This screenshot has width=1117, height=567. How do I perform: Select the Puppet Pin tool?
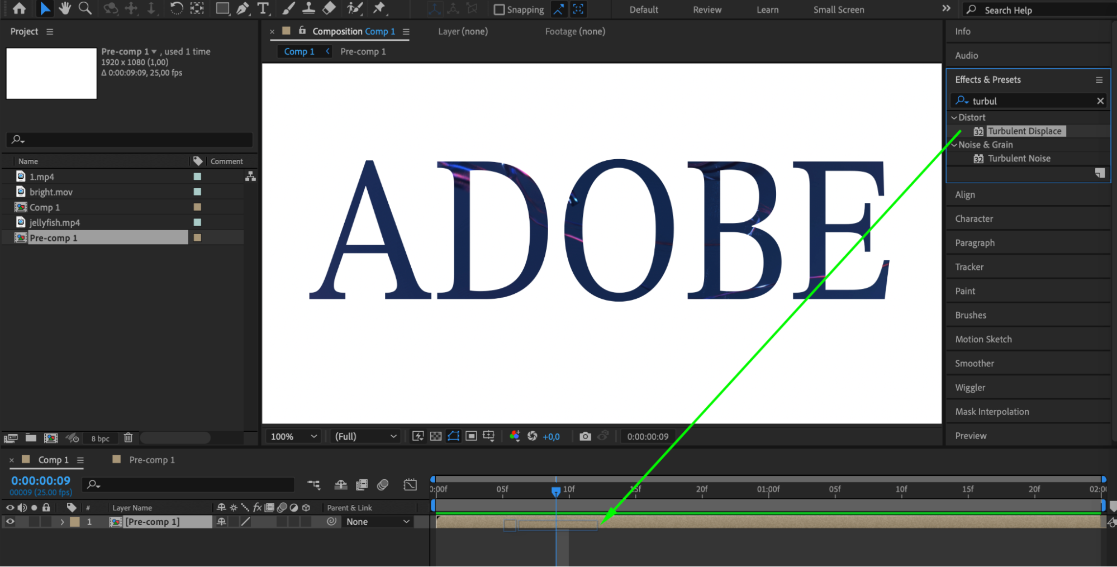click(x=379, y=8)
